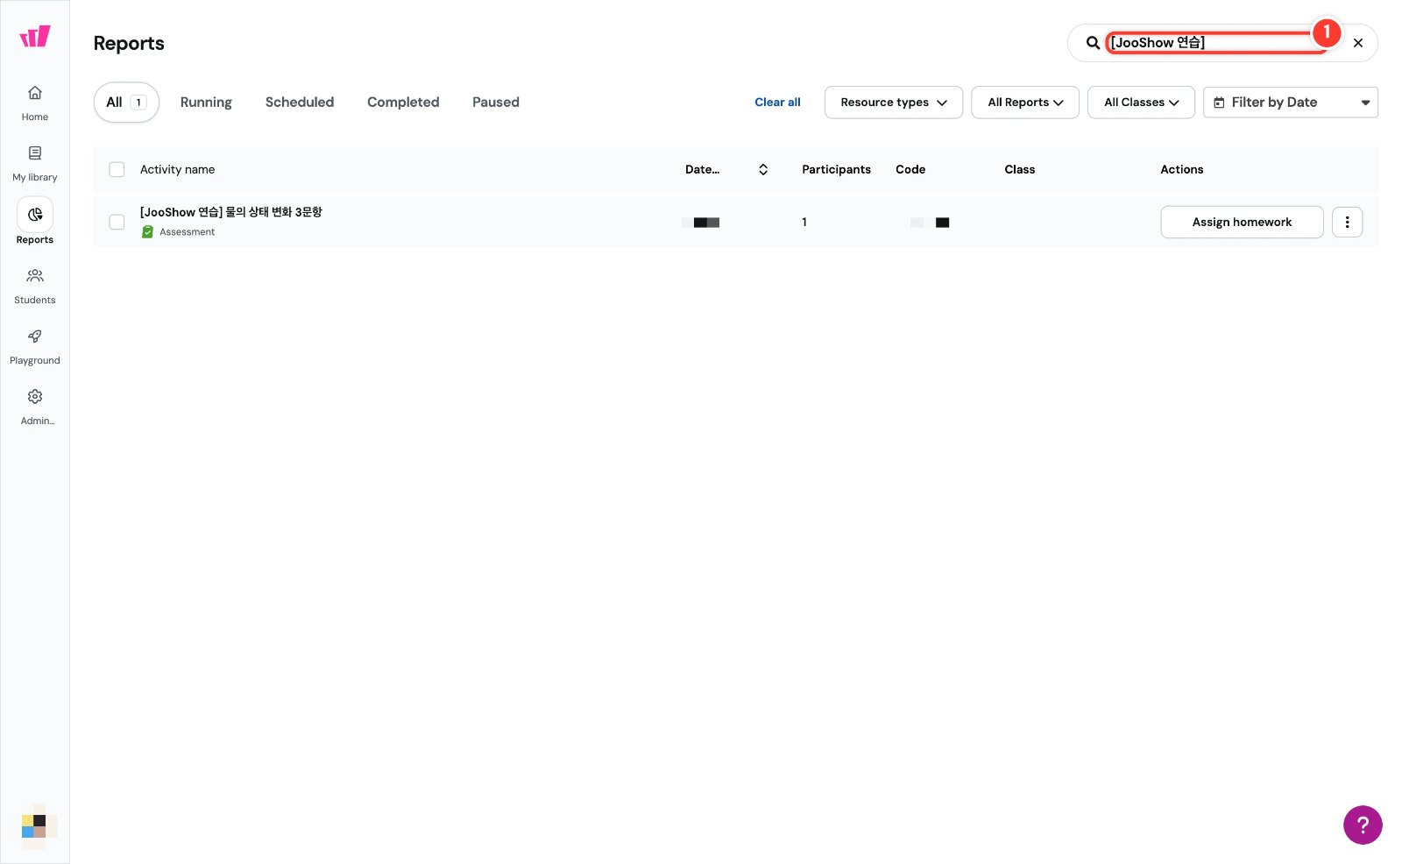Tick checkbox for JooShow 연습 row
Viewport: 1402px width, 864px height.
pos(117,223)
